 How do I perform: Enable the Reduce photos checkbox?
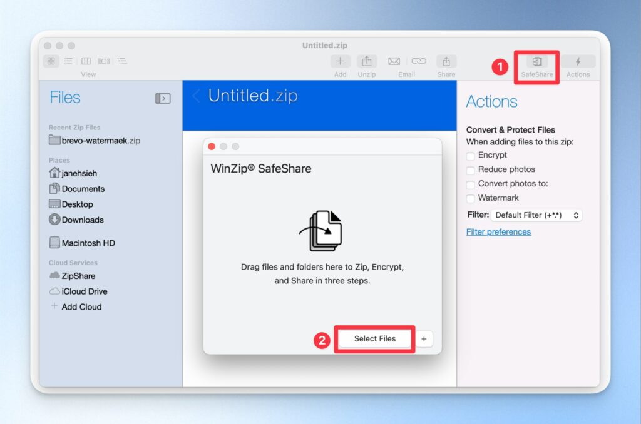[x=471, y=170]
